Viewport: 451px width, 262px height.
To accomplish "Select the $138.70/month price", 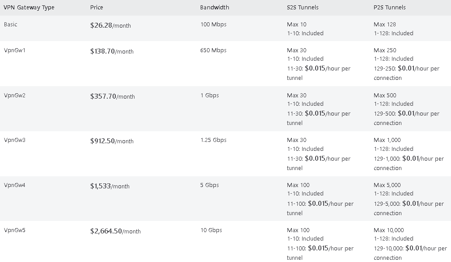I will tap(112, 51).
